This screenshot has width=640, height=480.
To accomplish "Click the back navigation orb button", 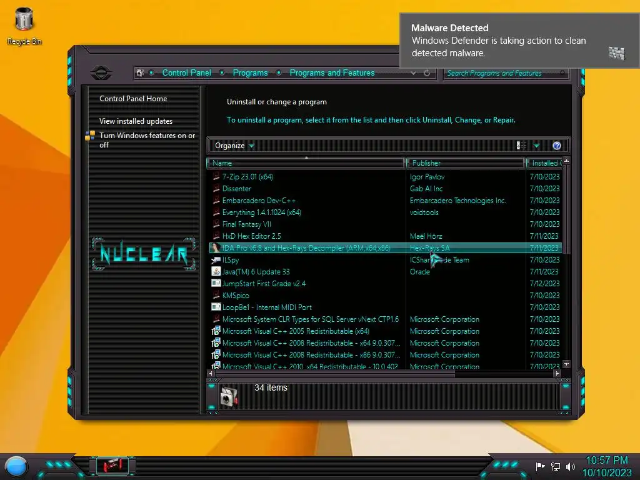I will click(101, 73).
